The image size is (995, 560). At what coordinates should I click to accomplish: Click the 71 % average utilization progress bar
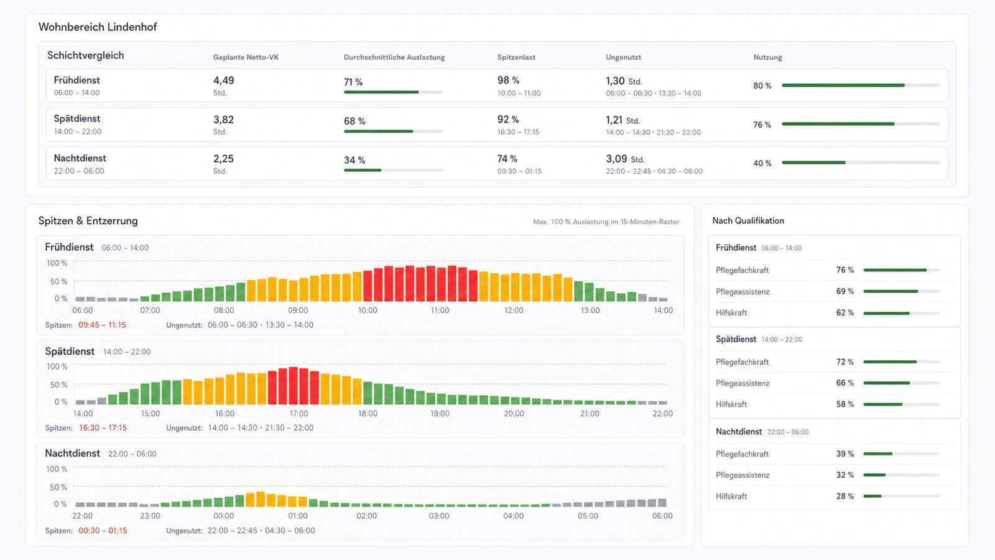click(394, 92)
